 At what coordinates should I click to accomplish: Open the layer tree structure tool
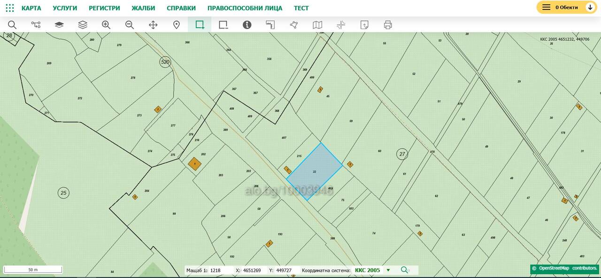(x=36, y=25)
